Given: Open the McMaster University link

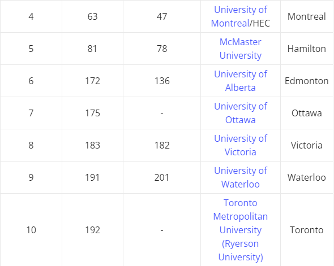Looking at the screenshot, I should [x=240, y=49].
